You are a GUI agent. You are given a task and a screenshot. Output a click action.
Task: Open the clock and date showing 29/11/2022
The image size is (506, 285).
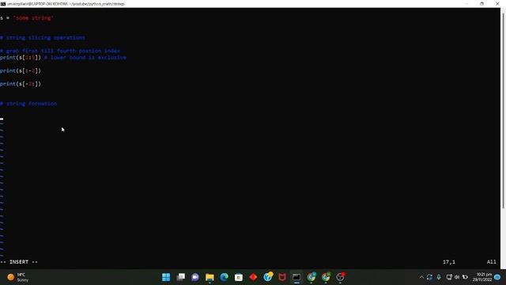[482, 277]
